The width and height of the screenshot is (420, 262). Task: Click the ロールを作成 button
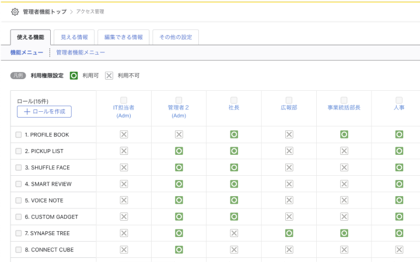coord(44,111)
